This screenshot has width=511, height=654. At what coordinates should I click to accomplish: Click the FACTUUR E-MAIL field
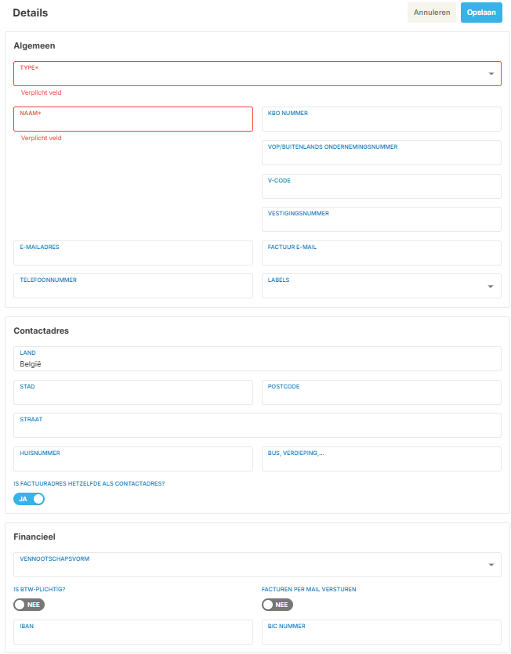click(x=382, y=253)
